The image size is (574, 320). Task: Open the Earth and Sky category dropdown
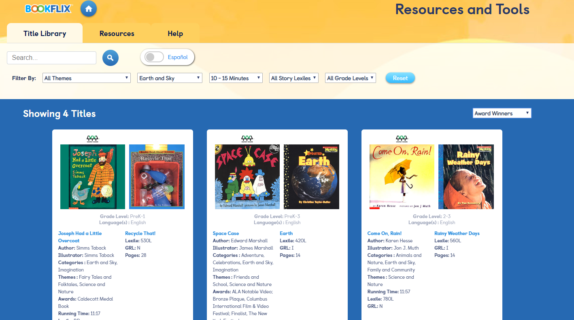click(170, 78)
